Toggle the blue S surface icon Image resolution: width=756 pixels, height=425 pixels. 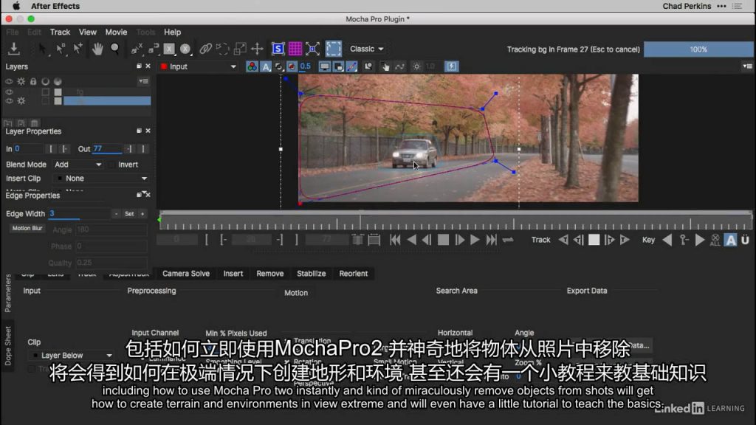[278, 49]
